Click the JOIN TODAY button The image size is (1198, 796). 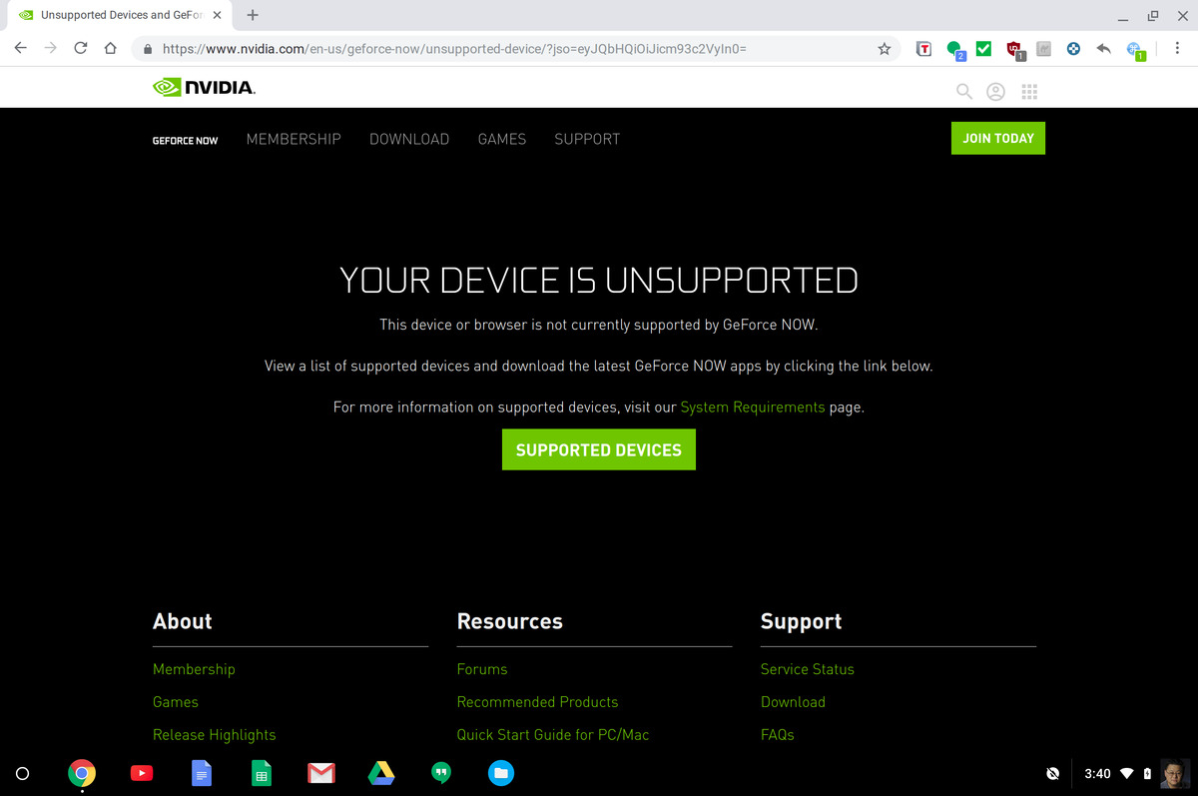click(998, 138)
